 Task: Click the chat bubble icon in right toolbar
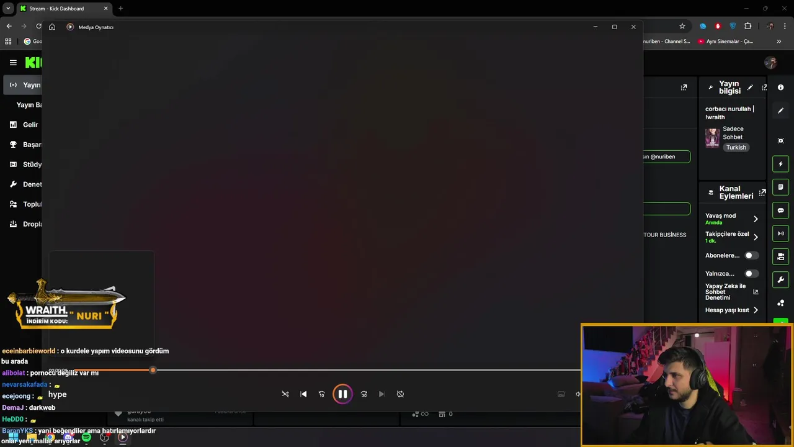click(780, 210)
